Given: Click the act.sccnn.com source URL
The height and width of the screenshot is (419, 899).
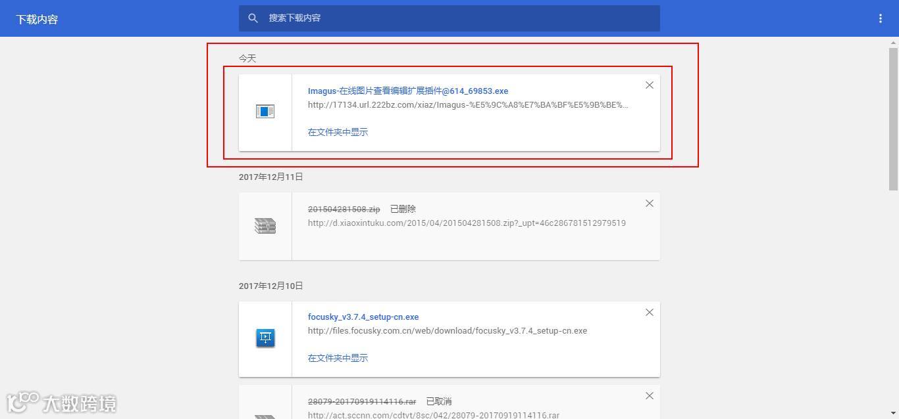Looking at the screenshot, I should (434, 414).
